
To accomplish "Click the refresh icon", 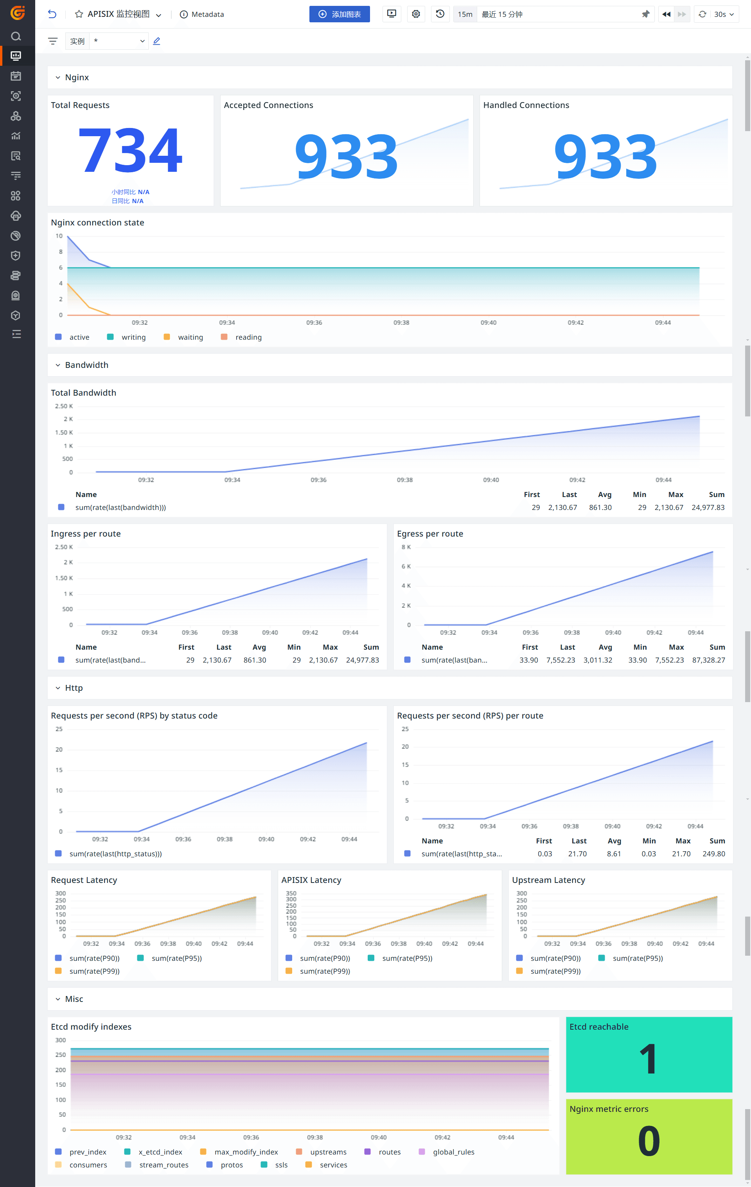I will coord(703,14).
